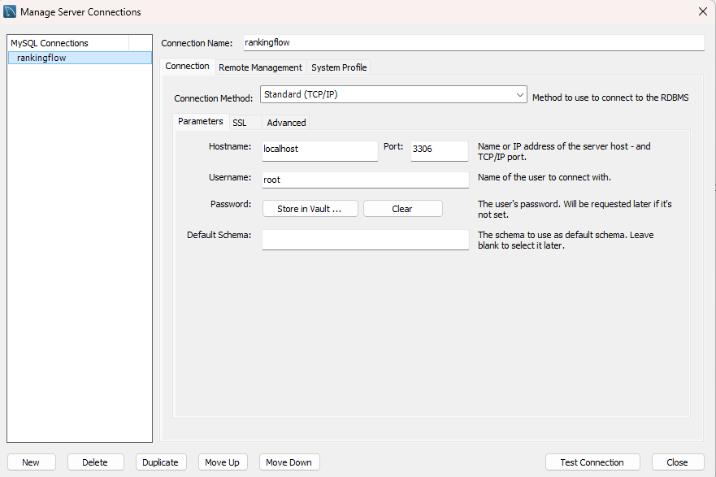Click the 'Manage Server Connections' window title
This screenshot has width=716, height=477.
(x=80, y=12)
